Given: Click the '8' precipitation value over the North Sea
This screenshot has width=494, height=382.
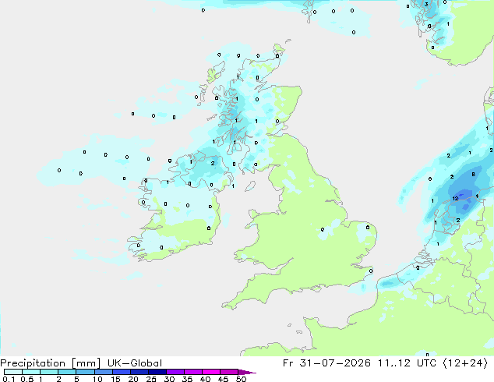Looking at the screenshot, I should [474, 175].
